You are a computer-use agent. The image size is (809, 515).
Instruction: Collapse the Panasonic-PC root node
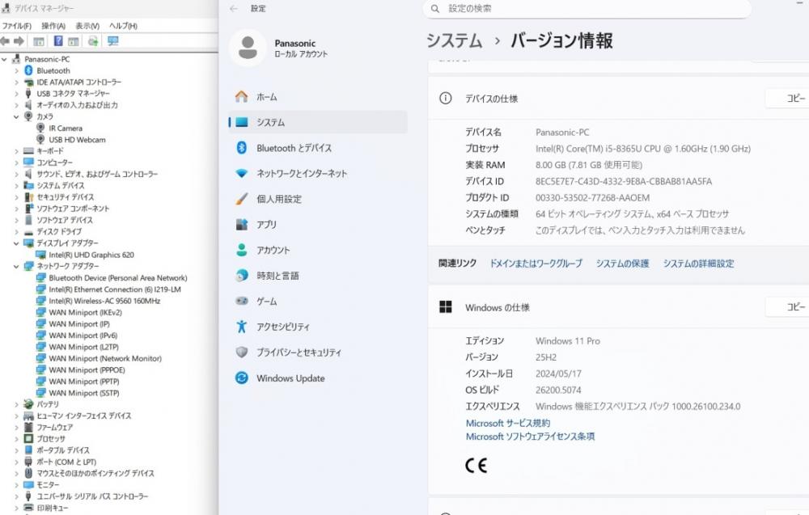pyautogui.click(x=5, y=59)
